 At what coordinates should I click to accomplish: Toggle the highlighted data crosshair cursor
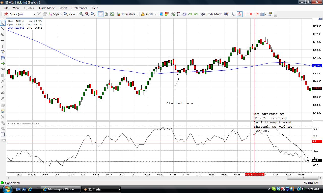click(239, 14)
